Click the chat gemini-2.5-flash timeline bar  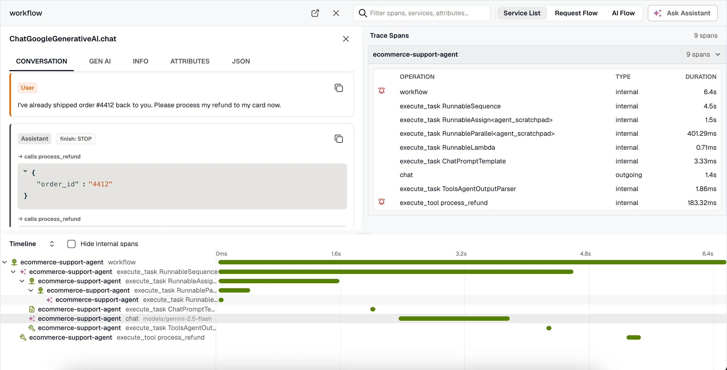point(454,319)
